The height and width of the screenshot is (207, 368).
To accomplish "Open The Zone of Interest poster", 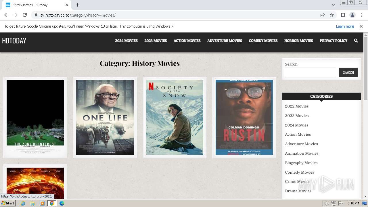I will click(35, 117).
